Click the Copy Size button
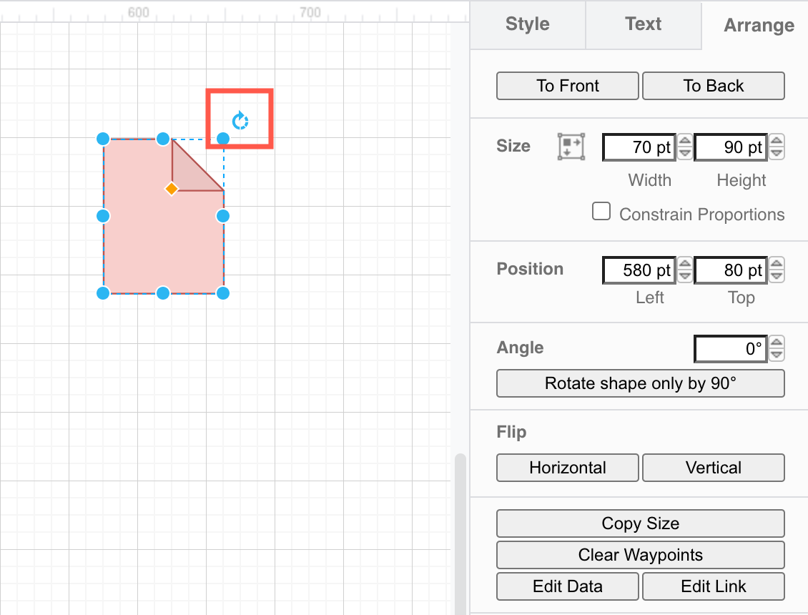Screen dimensions: 808x615 click(640, 523)
